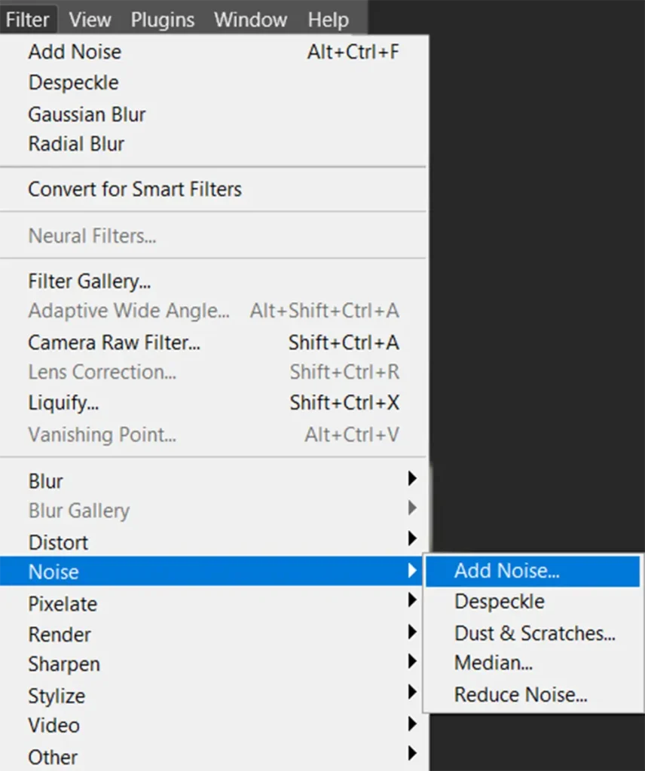Expand the Sharpen submenu

64,665
